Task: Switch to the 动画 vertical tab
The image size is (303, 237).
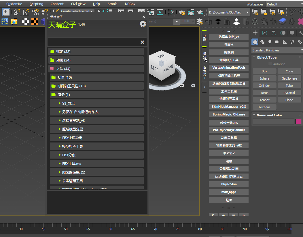Action: (204, 38)
